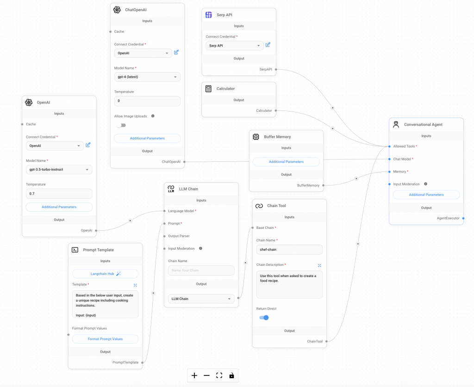Click the Chat Model input anchor

pos(389,159)
